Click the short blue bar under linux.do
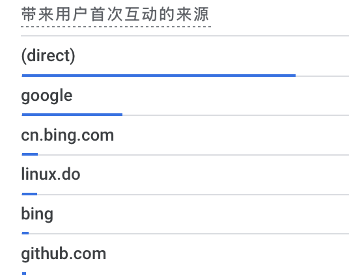The height and width of the screenshot is (280, 349). (29, 194)
